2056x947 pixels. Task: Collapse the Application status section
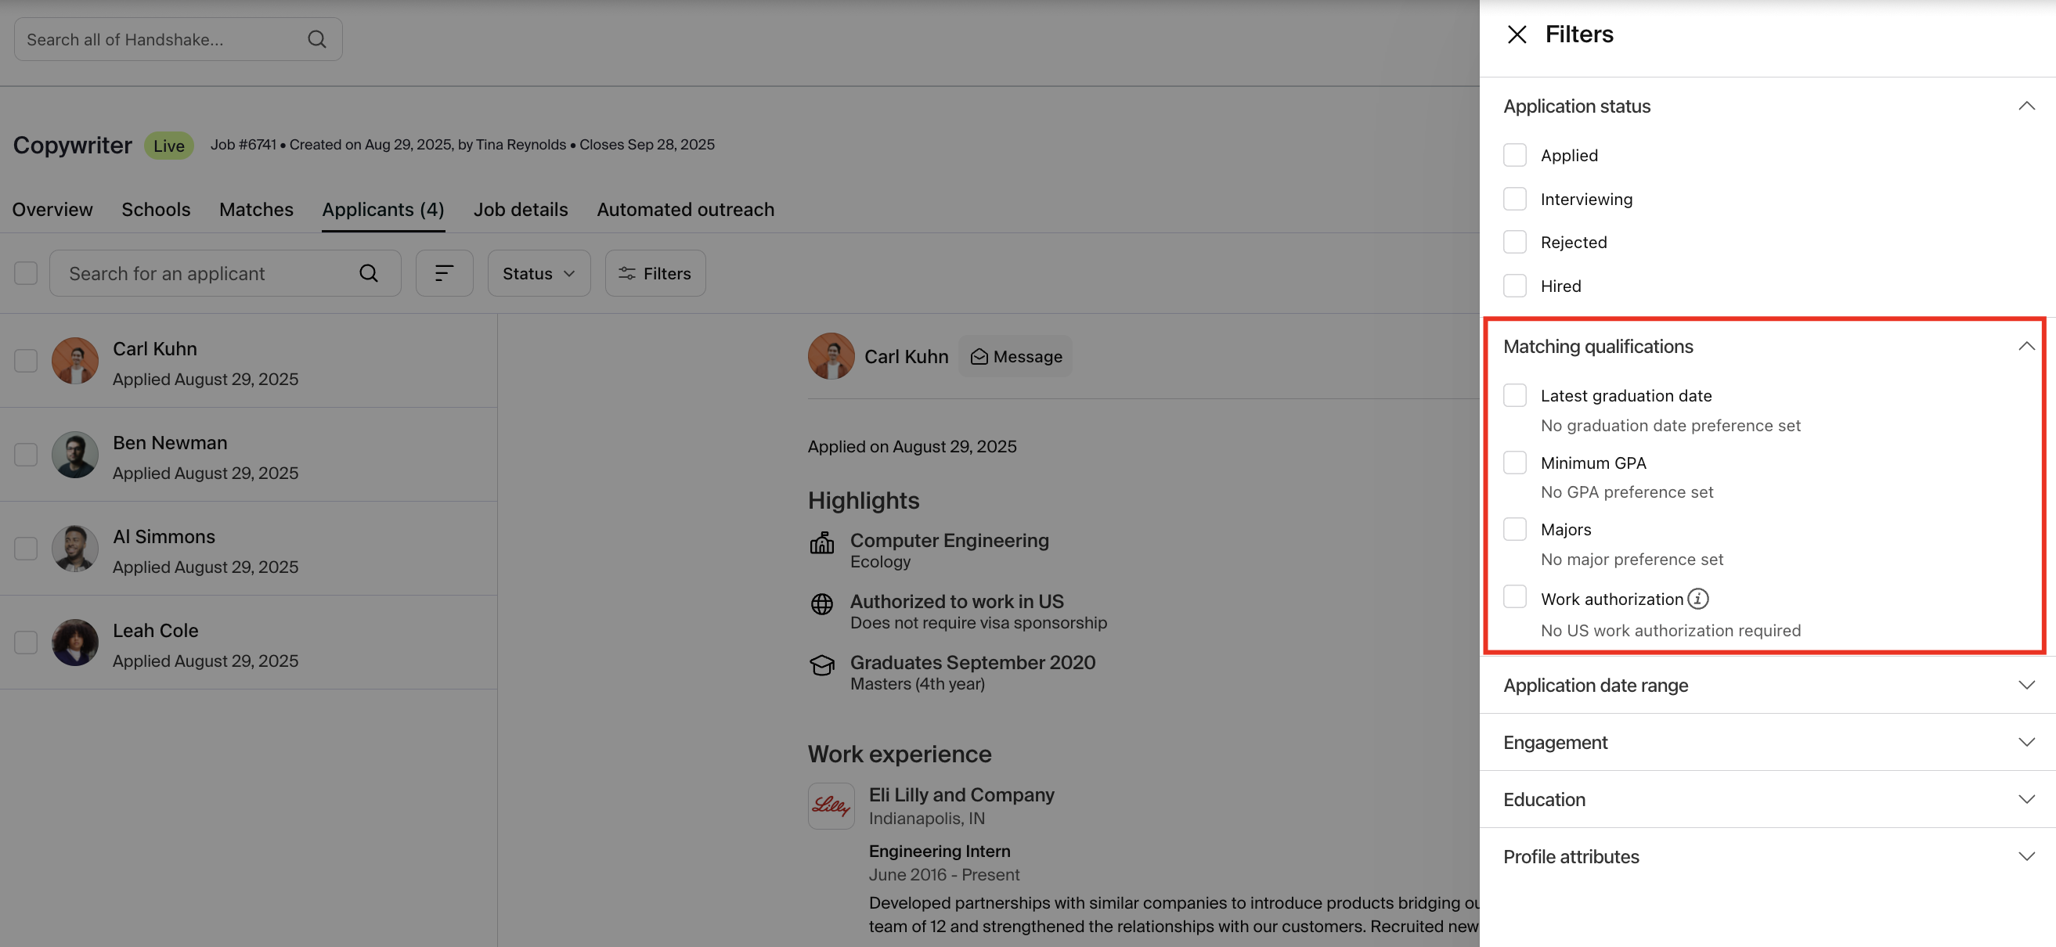pos(2025,106)
